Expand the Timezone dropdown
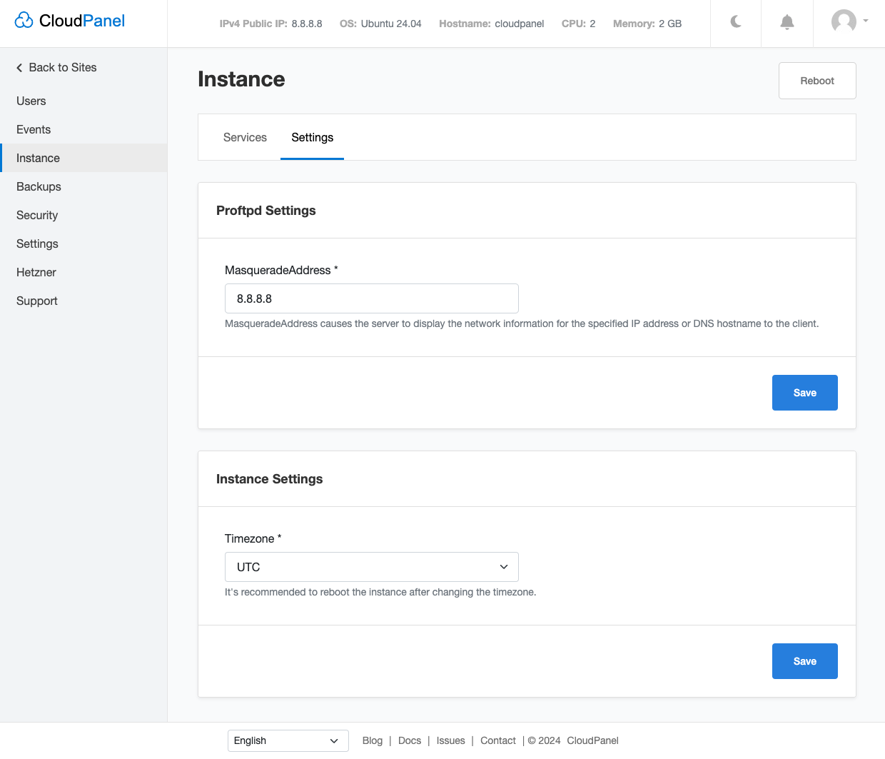885x759 pixels. point(371,567)
